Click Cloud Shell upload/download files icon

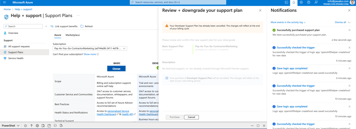coord(43,126)
